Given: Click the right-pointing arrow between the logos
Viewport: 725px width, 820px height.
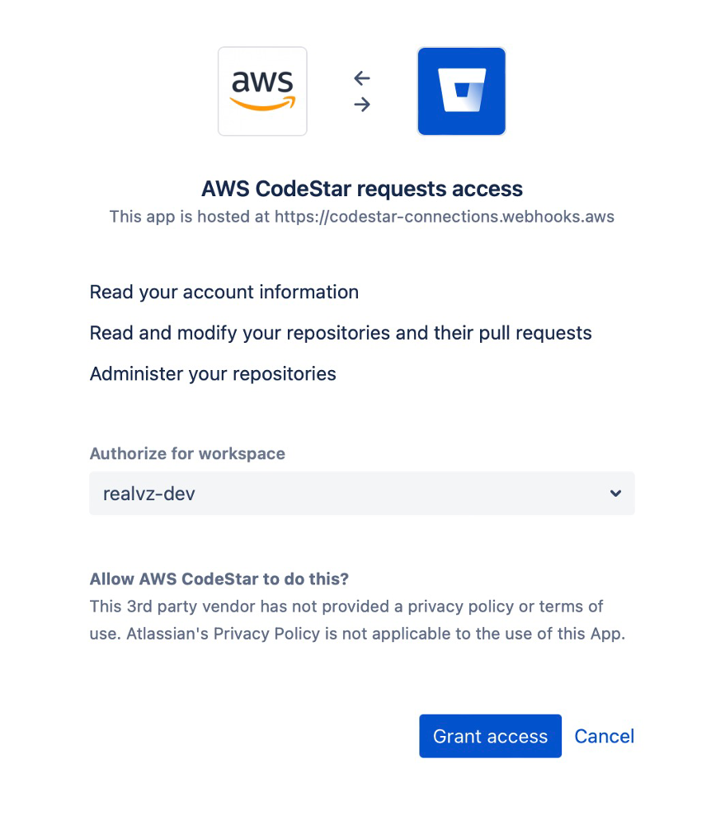Looking at the screenshot, I should point(361,105).
